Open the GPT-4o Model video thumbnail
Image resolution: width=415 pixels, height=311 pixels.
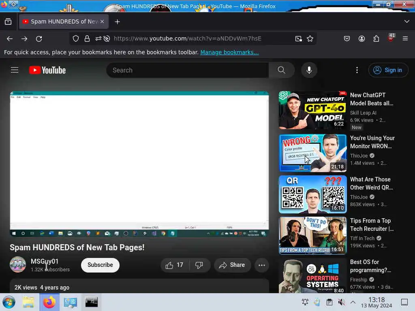312,110
